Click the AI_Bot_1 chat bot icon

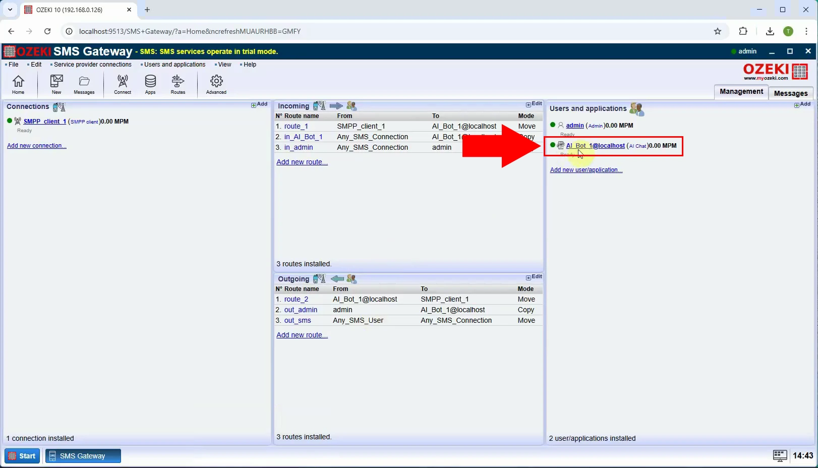tap(560, 145)
